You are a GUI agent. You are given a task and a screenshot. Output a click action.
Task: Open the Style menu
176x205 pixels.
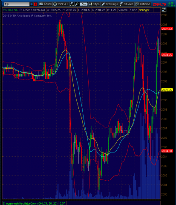(x=94, y=4)
